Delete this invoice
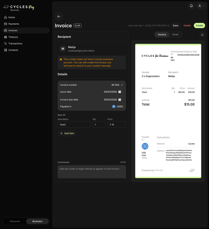The height and width of the screenshot is (229, 209). coord(187,26)
